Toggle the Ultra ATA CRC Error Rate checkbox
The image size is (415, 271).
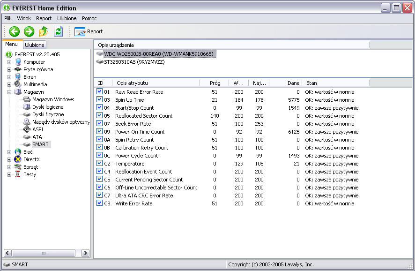[x=99, y=195]
